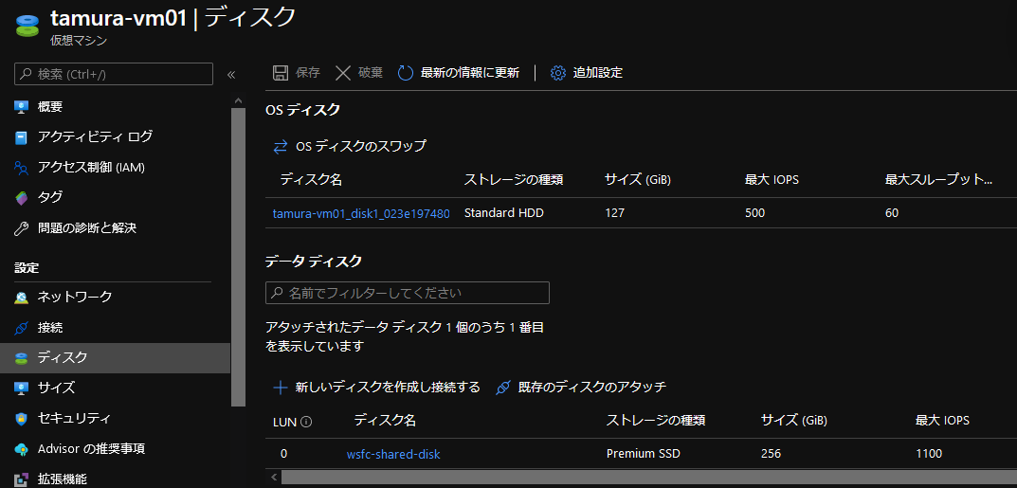Click the LUN info icon
Screen dimensions: 1017x488
(307, 422)
